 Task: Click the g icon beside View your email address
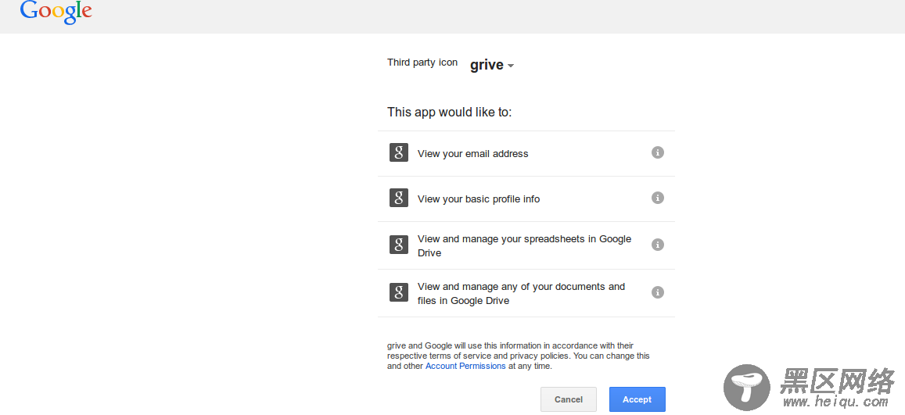tap(399, 152)
